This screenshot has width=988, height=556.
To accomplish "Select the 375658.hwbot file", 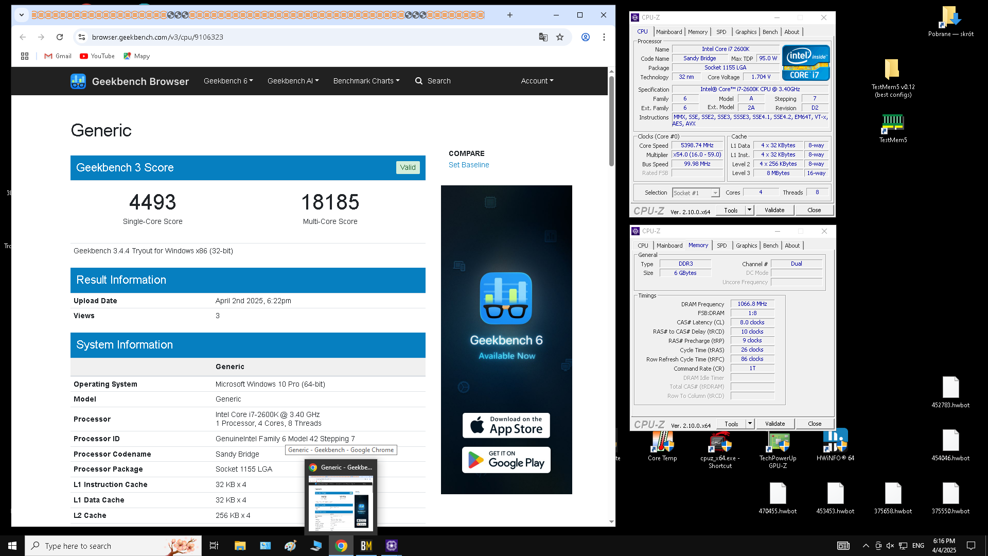I will (893, 498).
